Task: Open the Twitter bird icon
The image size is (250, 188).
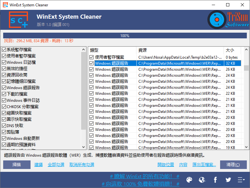Action: (228, 180)
